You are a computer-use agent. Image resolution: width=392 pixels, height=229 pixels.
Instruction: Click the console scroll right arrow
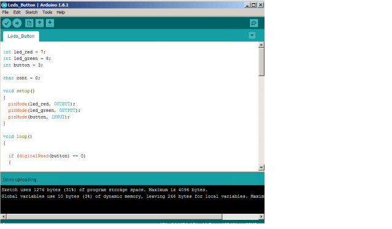point(262,217)
